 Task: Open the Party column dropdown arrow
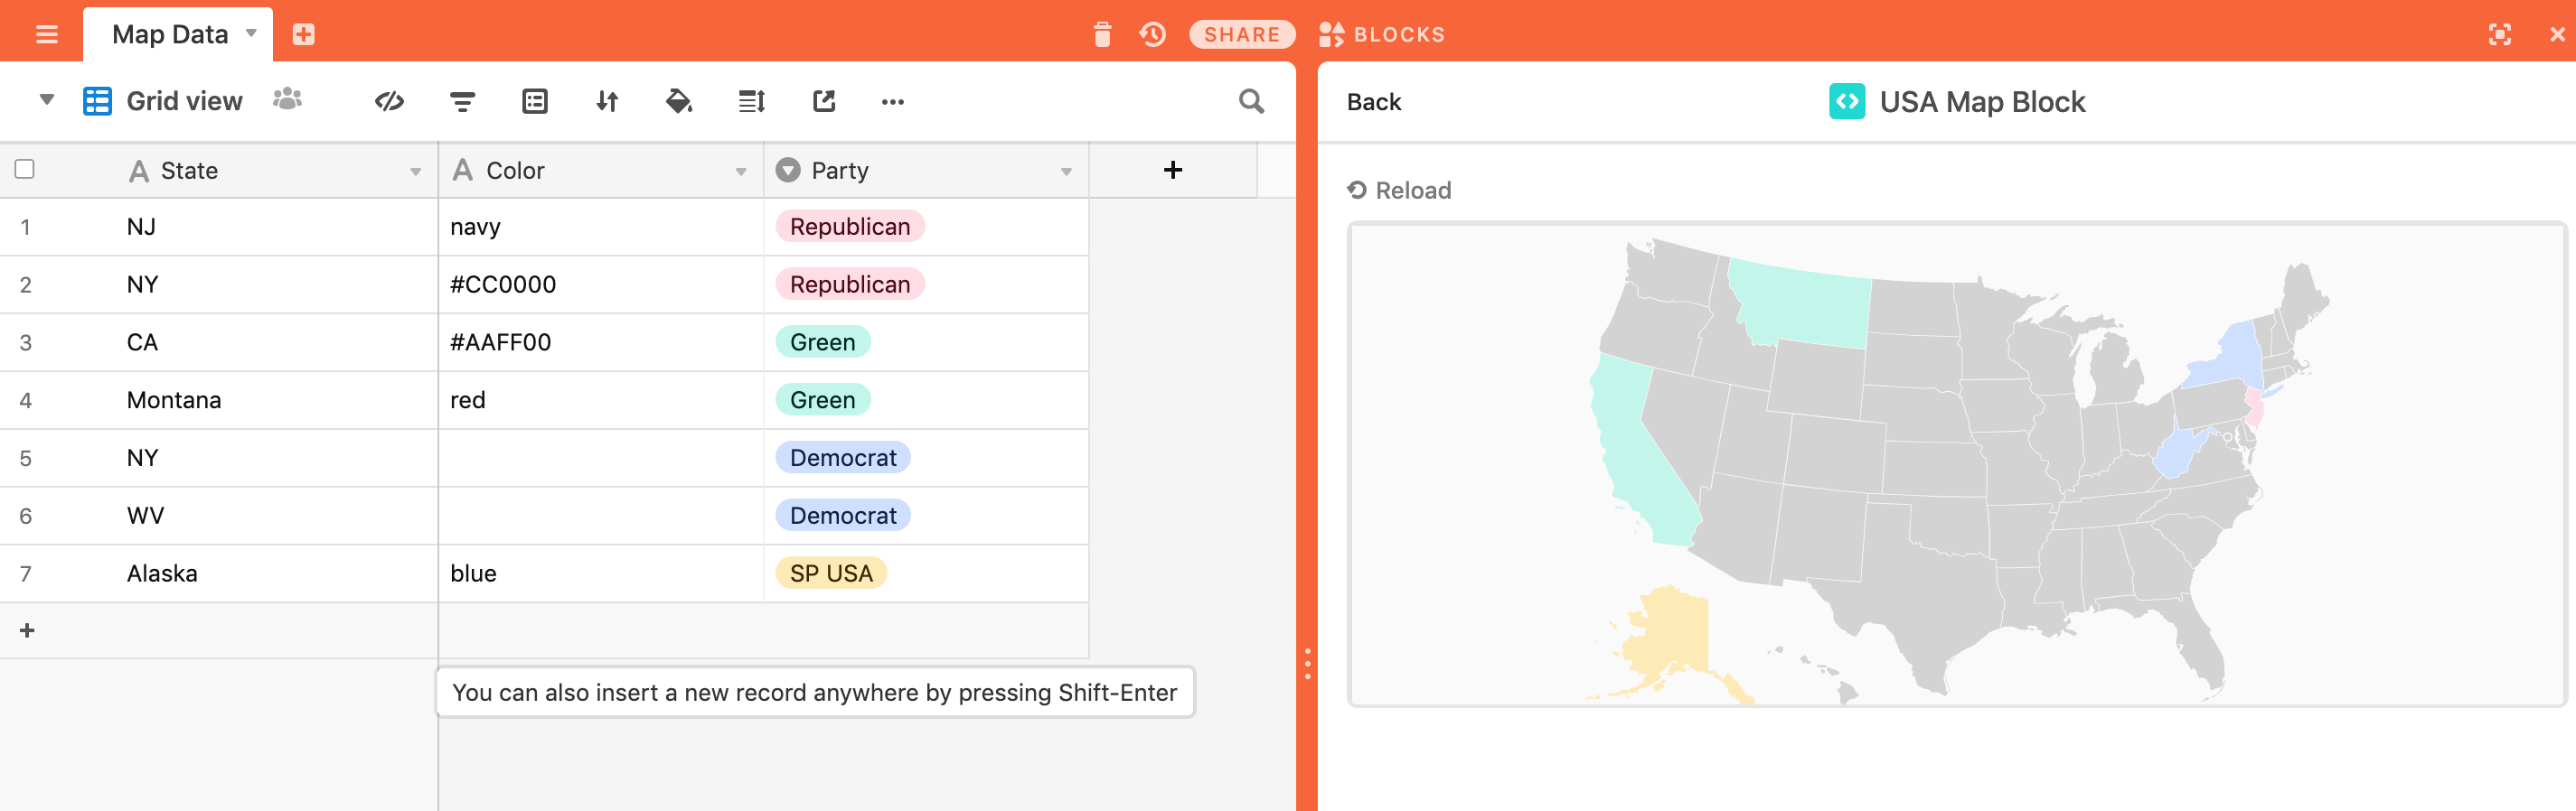click(x=1066, y=172)
